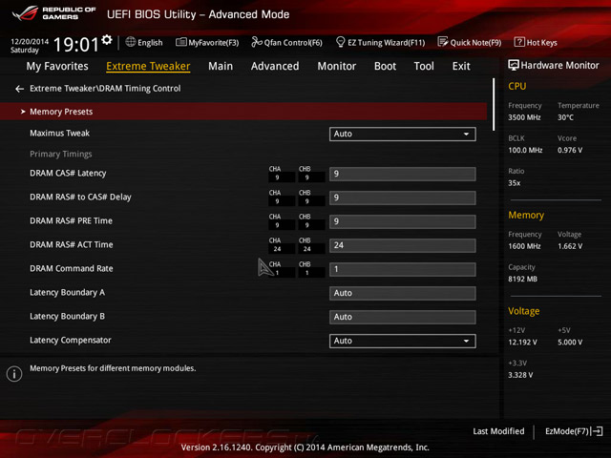Click the Primary Timings heading
Viewport: 611px width, 458px height.
[61, 154]
